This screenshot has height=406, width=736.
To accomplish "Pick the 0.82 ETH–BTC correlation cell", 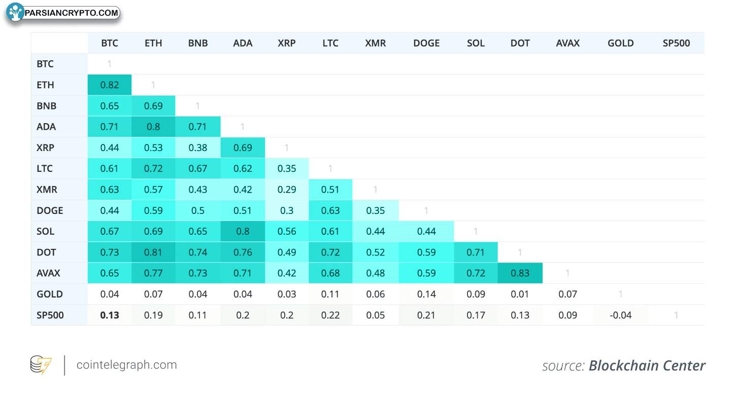I will (x=110, y=85).
